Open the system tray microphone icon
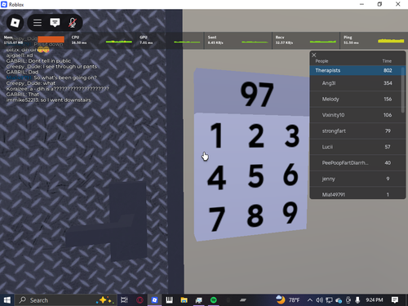Image resolution: width=408 pixels, height=306 pixels. pyautogui.click(x=357, y=300)
